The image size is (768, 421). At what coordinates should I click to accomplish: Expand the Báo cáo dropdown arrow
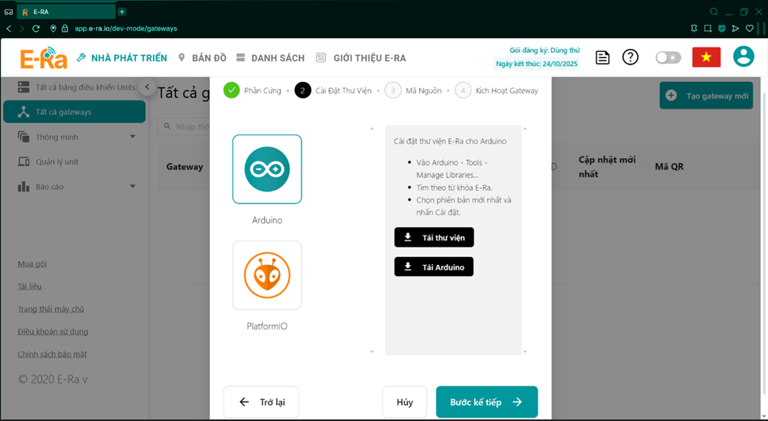click(x=133, y=186)
